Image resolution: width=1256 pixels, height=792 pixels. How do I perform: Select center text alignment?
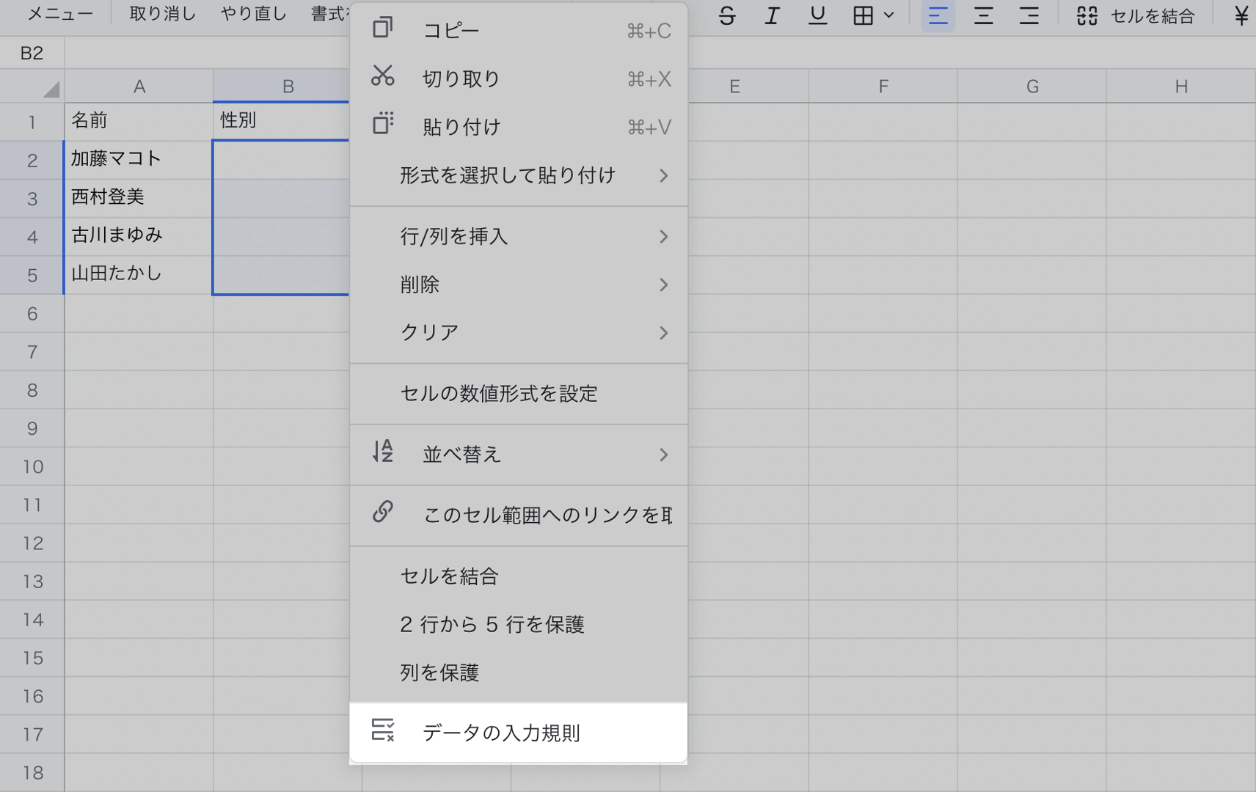[984, 15]
